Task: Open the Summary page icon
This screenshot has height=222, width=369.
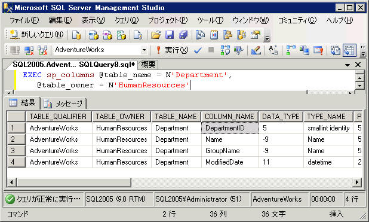Action: (x=214, y=35)
